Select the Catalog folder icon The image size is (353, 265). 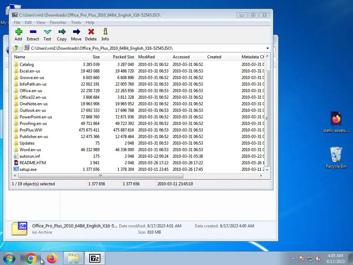tap(16, 65)
